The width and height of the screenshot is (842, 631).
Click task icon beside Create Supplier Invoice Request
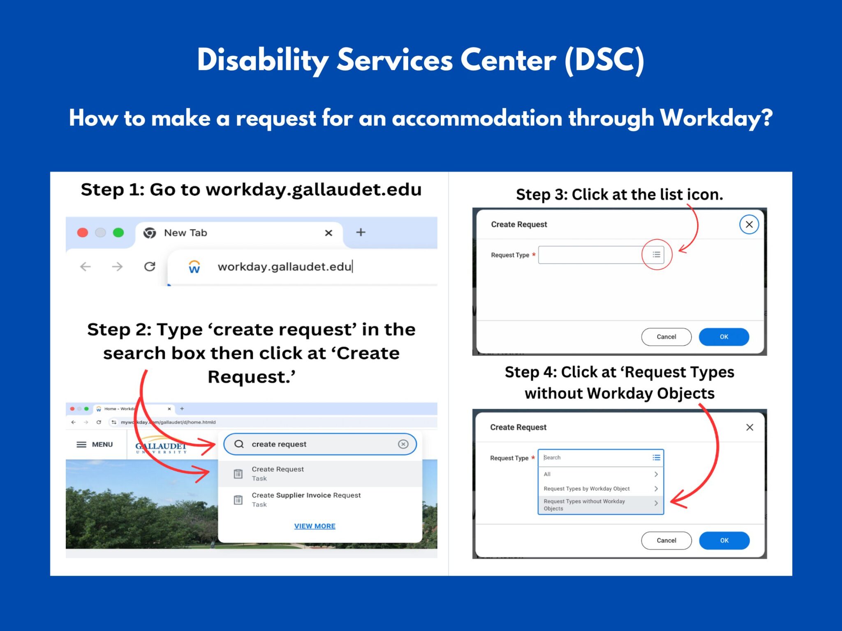click(x=238, y=500)
